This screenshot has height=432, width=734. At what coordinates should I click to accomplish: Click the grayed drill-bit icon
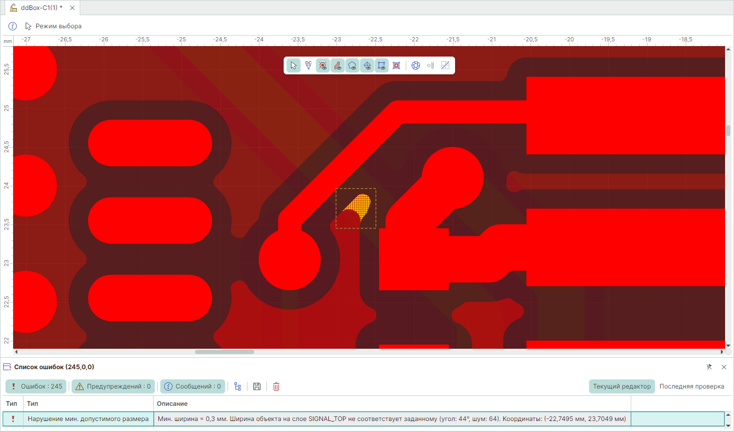[x=430, y=65]
